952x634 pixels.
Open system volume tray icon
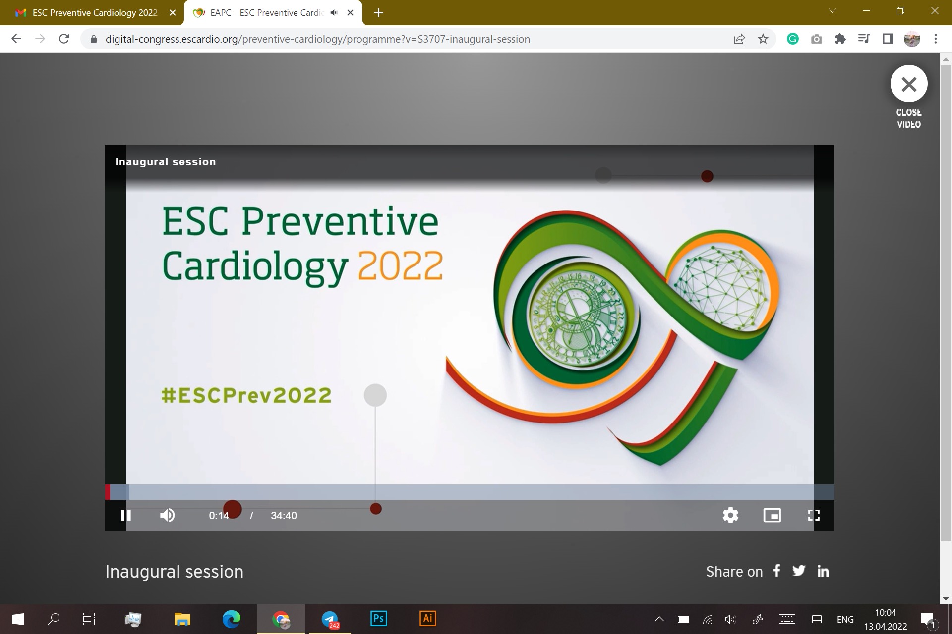pyautogui.click(x=731, y=619)
